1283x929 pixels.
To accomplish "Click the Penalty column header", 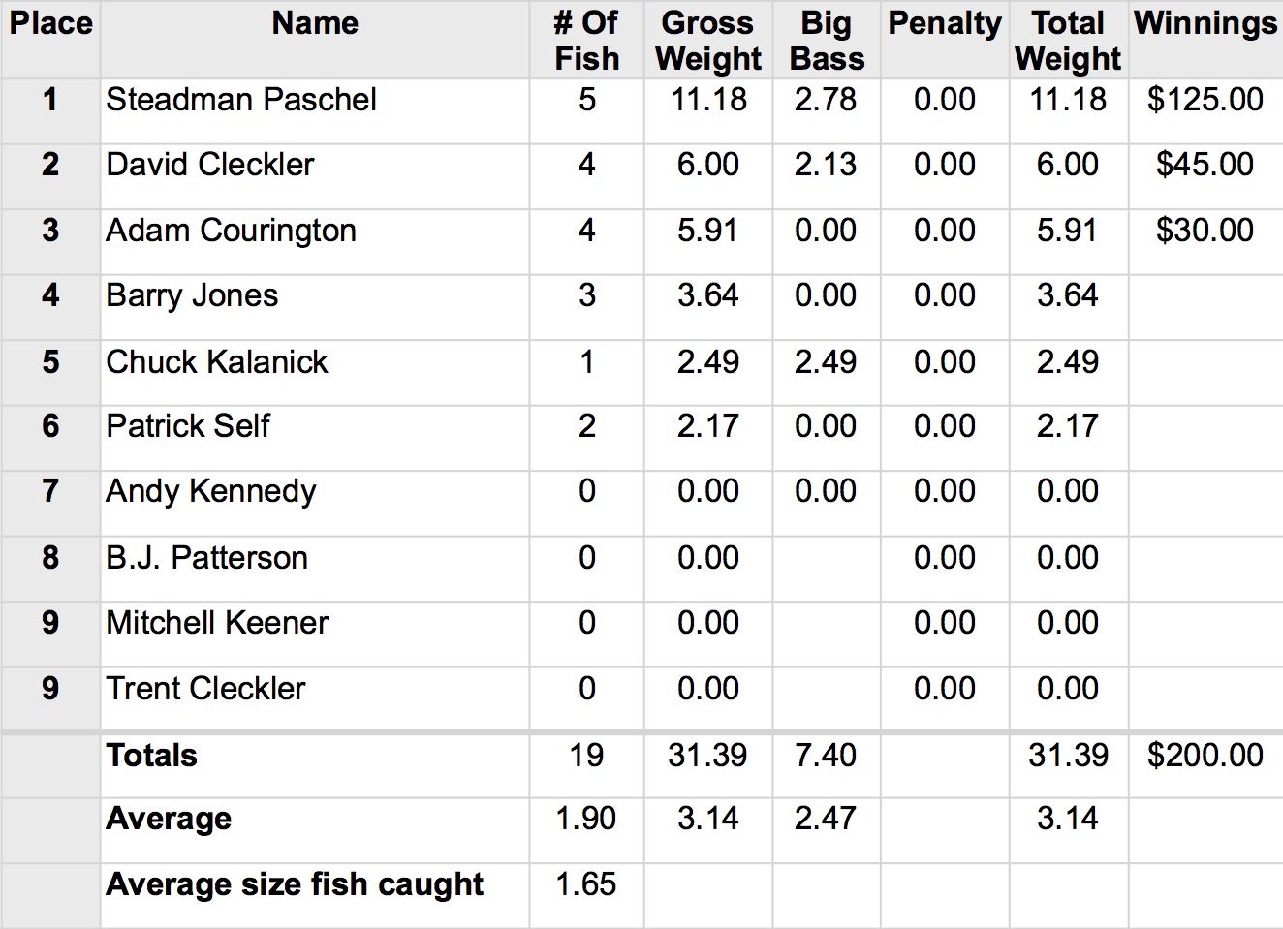I will click(945, 23).
